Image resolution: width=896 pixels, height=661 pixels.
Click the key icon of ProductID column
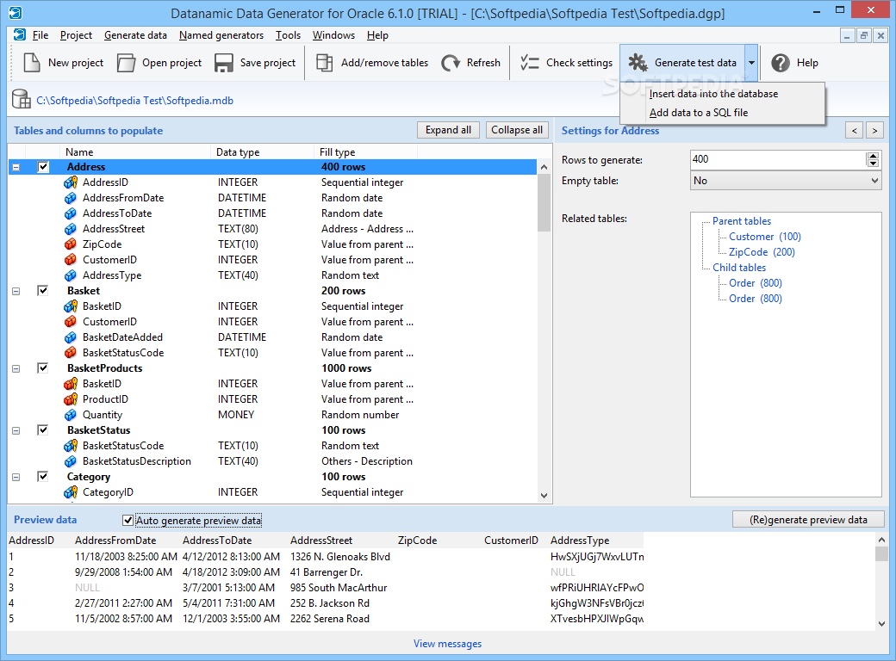pyautogui.click(x=71, y=399)
